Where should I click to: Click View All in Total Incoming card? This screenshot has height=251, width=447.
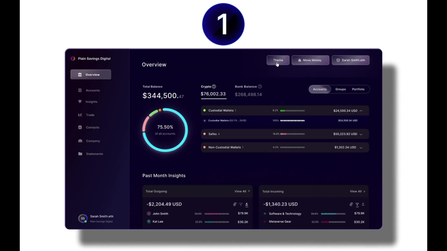click(358, 191)
